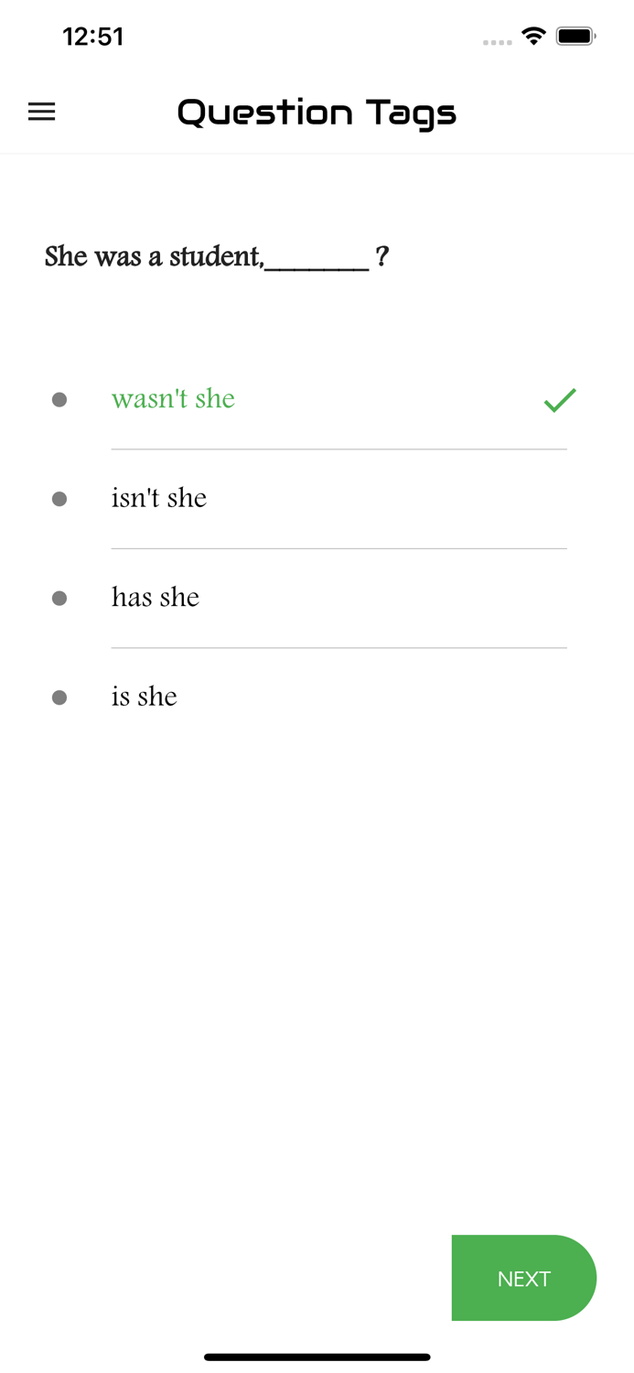634x1373 pixels.
Task: Click the divider line under 'isn't she'
Action: coord(338,548)
